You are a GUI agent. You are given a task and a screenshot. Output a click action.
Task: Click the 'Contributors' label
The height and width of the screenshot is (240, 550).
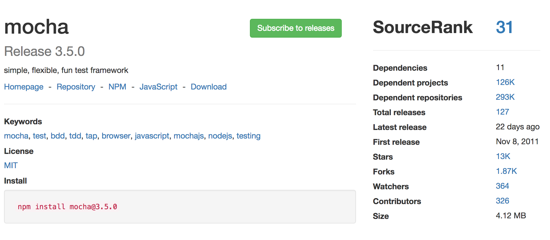point(397,201)
